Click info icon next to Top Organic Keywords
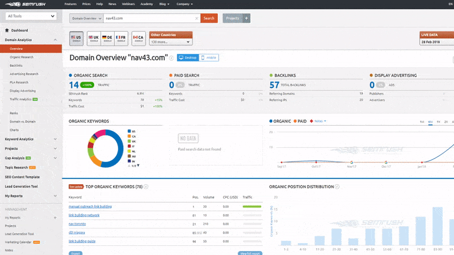Screen dimensions: 454x255 coord(146,187)
